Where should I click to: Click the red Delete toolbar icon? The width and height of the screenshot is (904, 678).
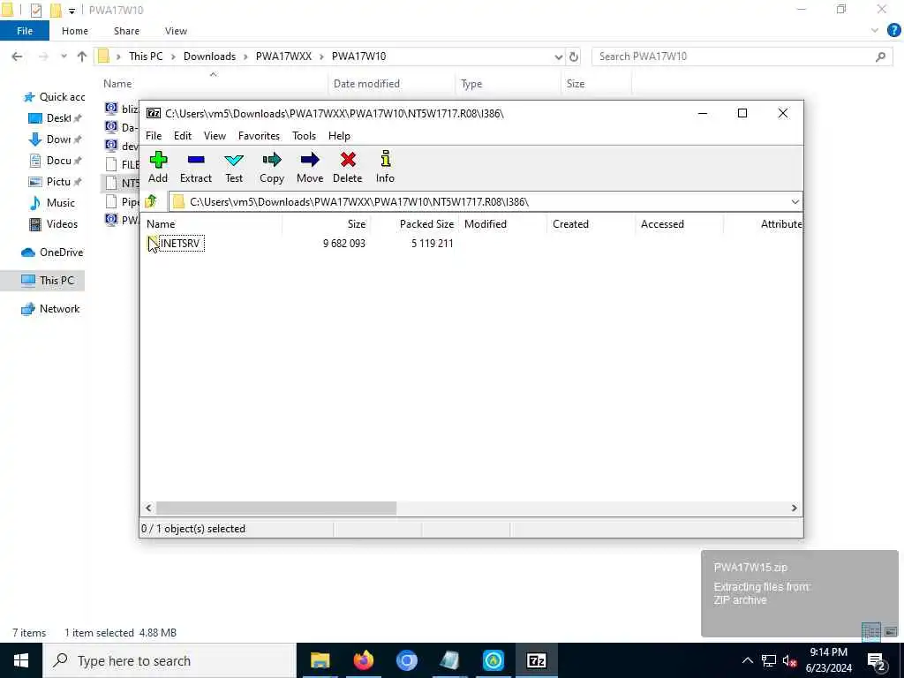(x=348, y=167)
